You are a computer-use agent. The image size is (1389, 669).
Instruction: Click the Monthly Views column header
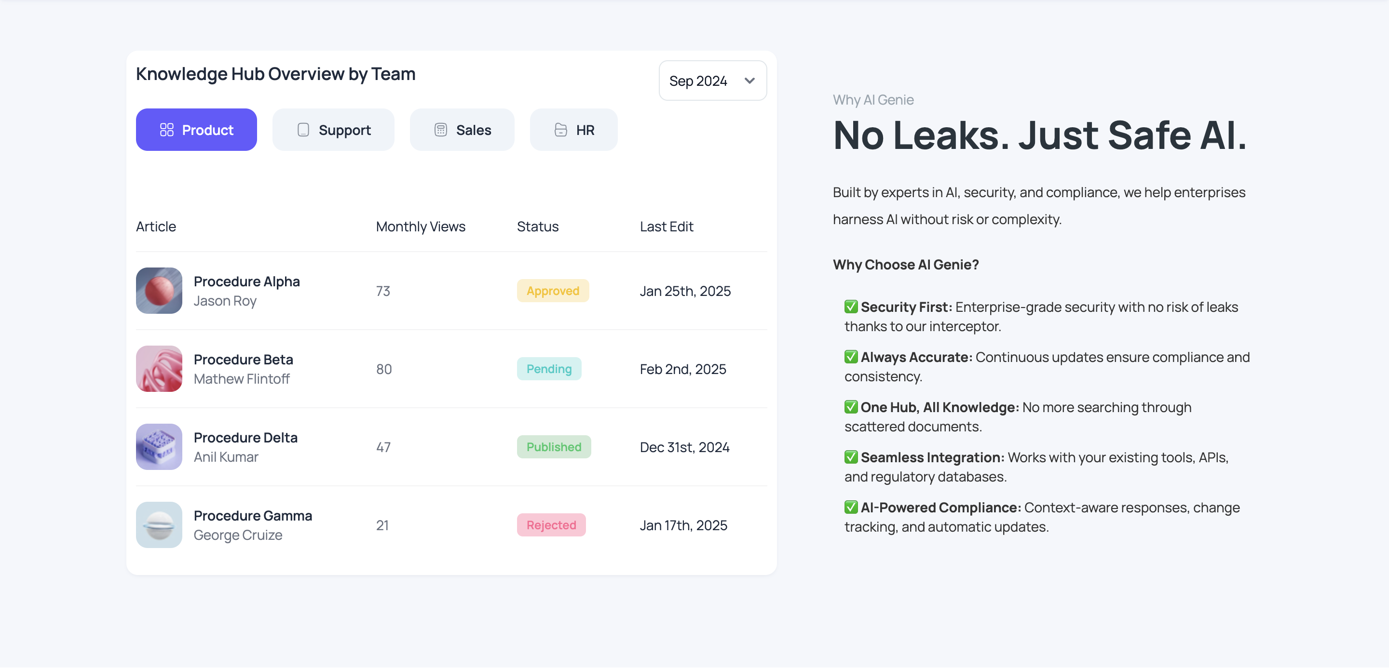421,227
